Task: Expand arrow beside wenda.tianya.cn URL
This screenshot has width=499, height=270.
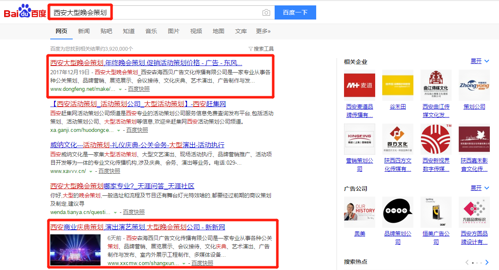Action: [115, 212]
